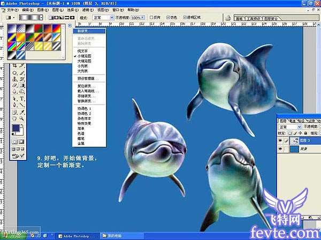321x240 pixels.
Task: Toggle lock transparent pixels in Layers panel
Action: tap(289, 133)
